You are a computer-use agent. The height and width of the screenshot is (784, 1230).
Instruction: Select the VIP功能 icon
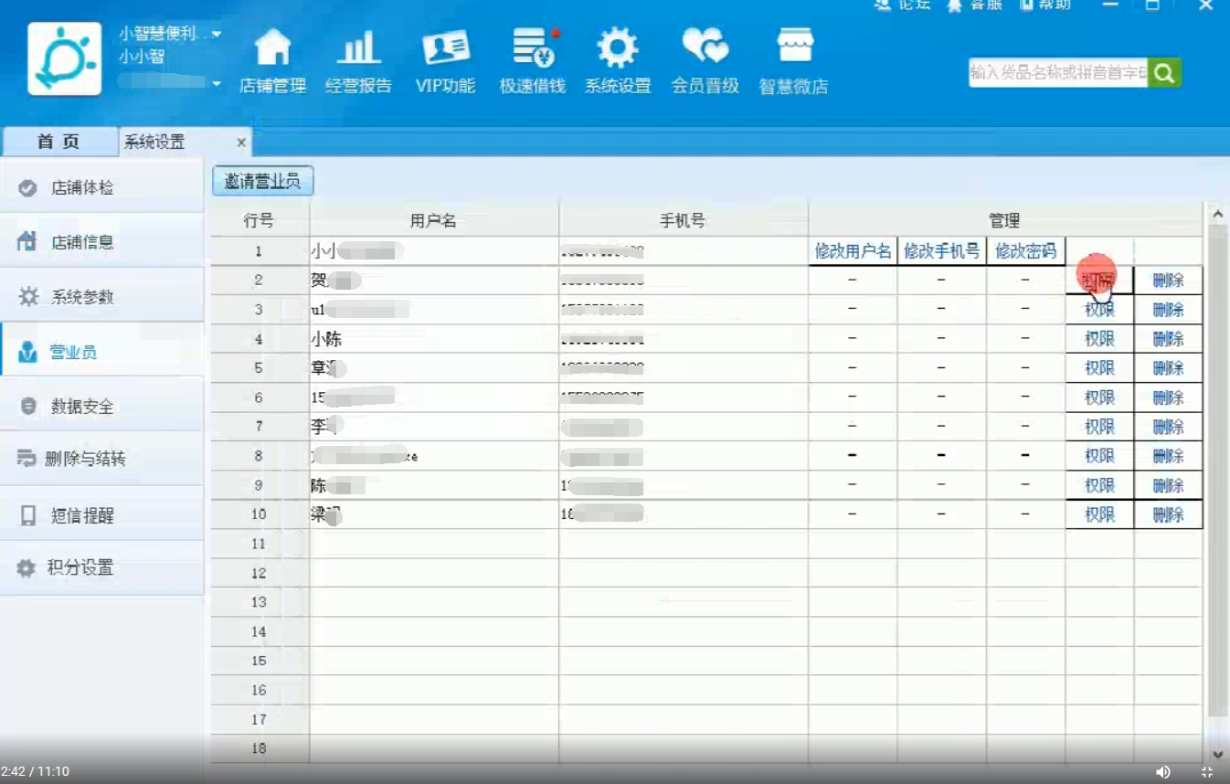[x=445, y=58]
